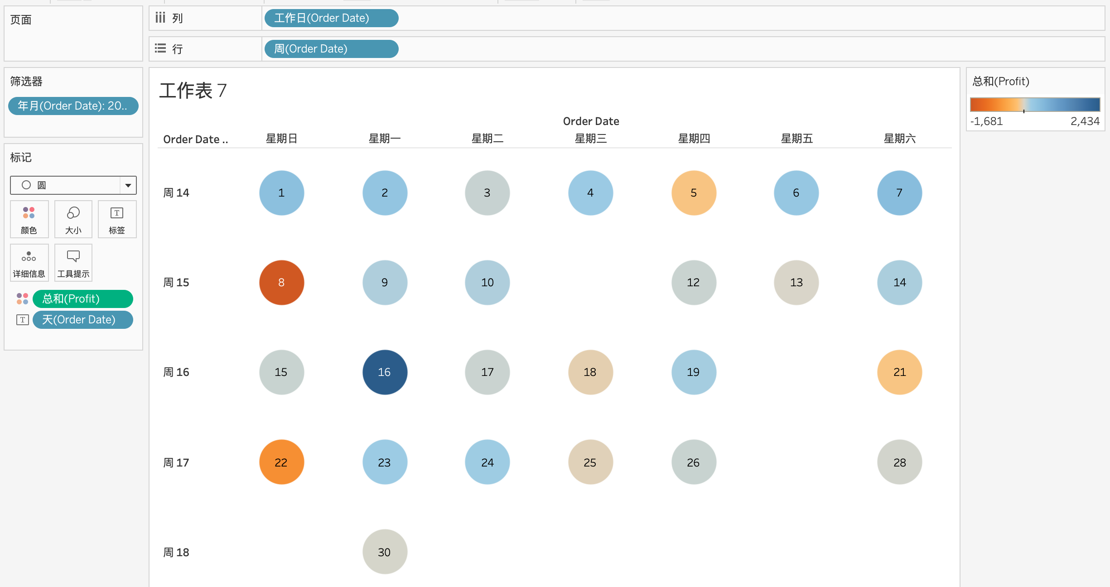Click the text T icon beside 天(Order Date)
1110x587 pixels.
coord(22,320)
